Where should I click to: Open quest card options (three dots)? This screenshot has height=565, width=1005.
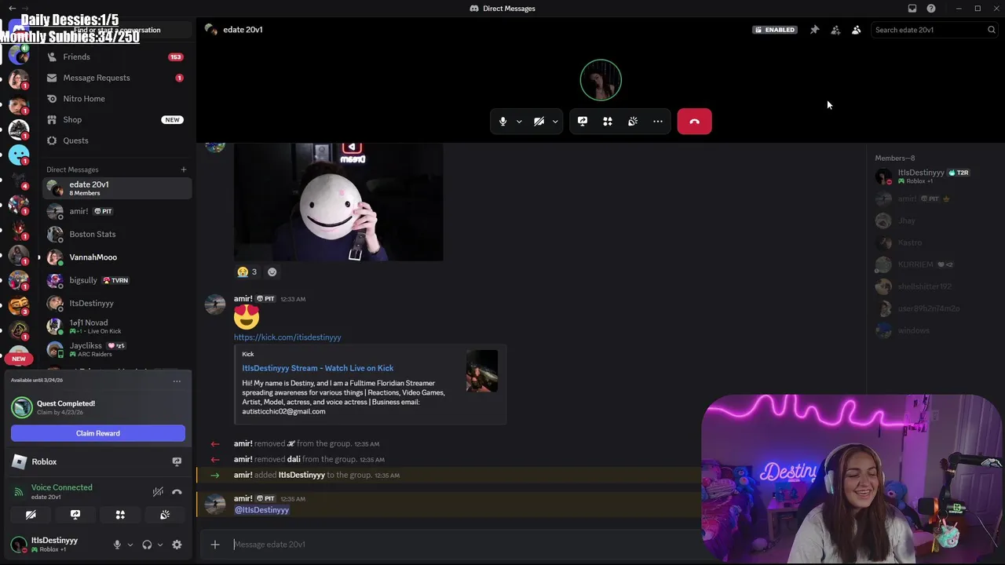(x=177, y=381)
